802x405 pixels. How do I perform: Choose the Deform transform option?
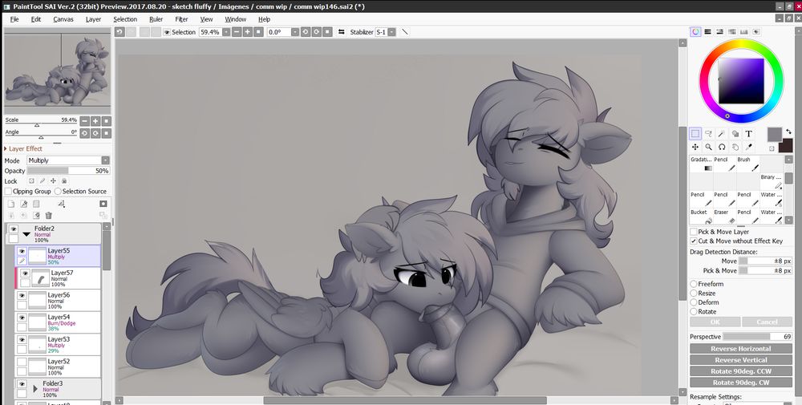pos(694,302)
